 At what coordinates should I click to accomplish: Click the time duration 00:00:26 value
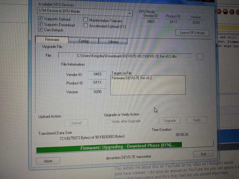point(182,135)
